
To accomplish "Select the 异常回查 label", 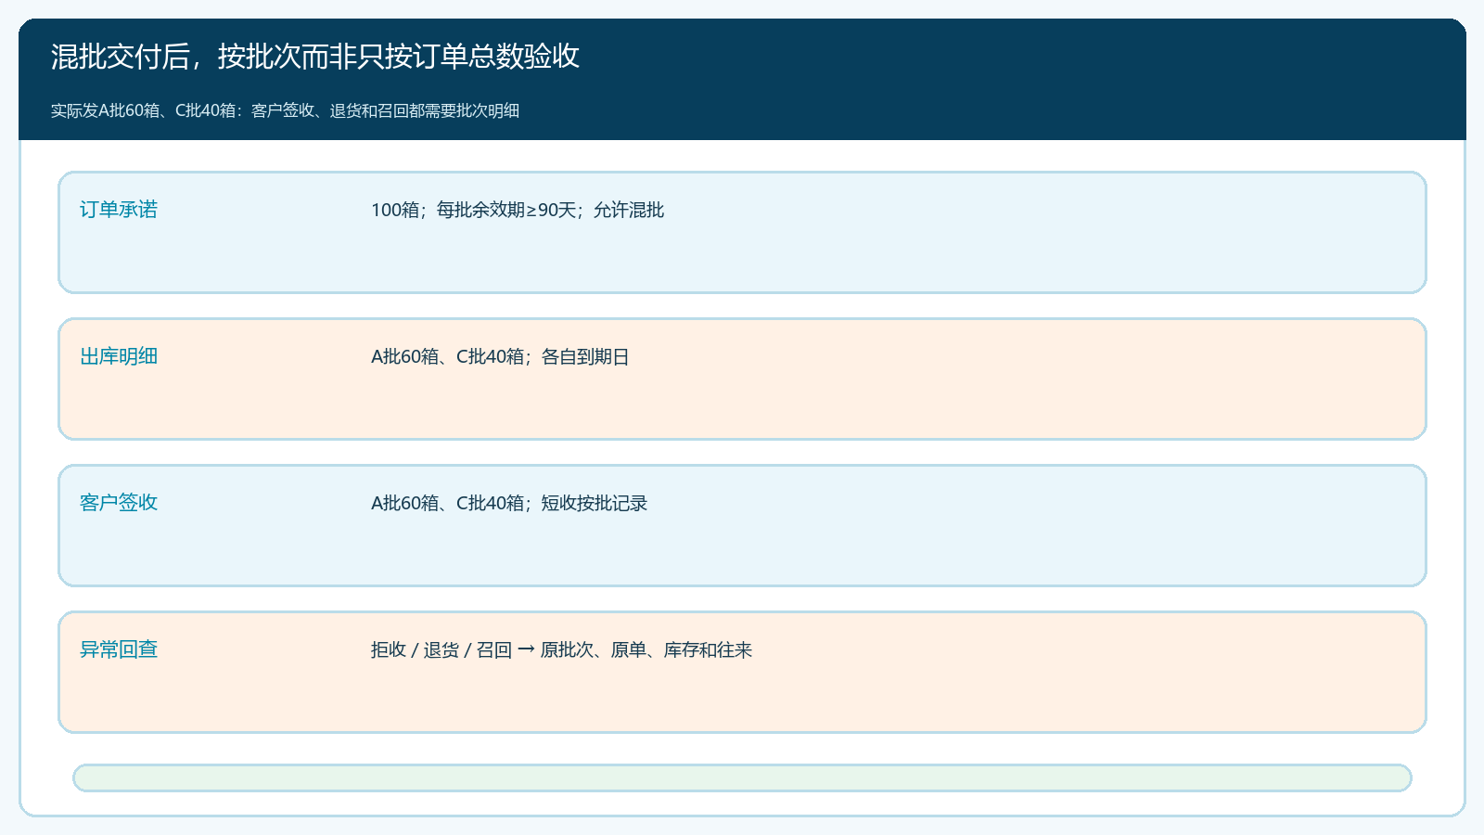I will click(x=119, y=649).
